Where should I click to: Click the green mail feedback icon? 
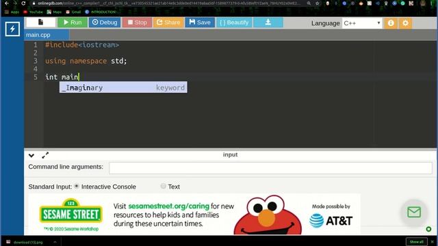coord(414,213)
